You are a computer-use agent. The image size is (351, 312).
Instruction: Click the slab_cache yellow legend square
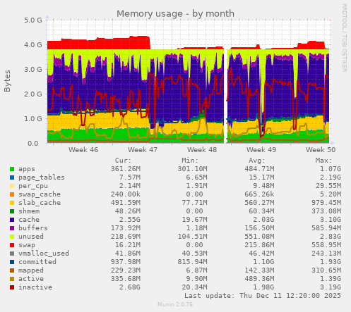click(12, 203)
